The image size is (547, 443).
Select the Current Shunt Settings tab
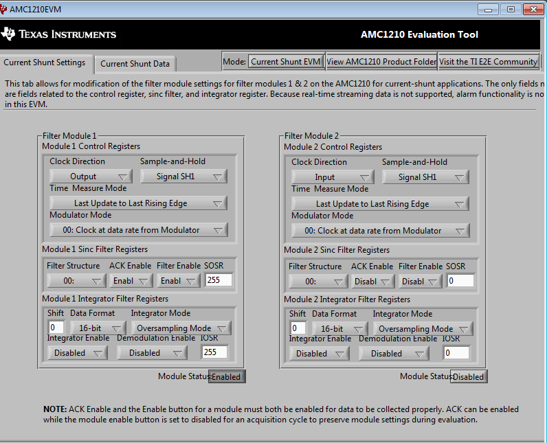[45, 63]
